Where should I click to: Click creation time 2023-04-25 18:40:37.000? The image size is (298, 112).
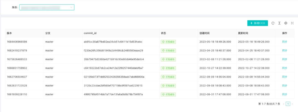[x=215, y=50]
